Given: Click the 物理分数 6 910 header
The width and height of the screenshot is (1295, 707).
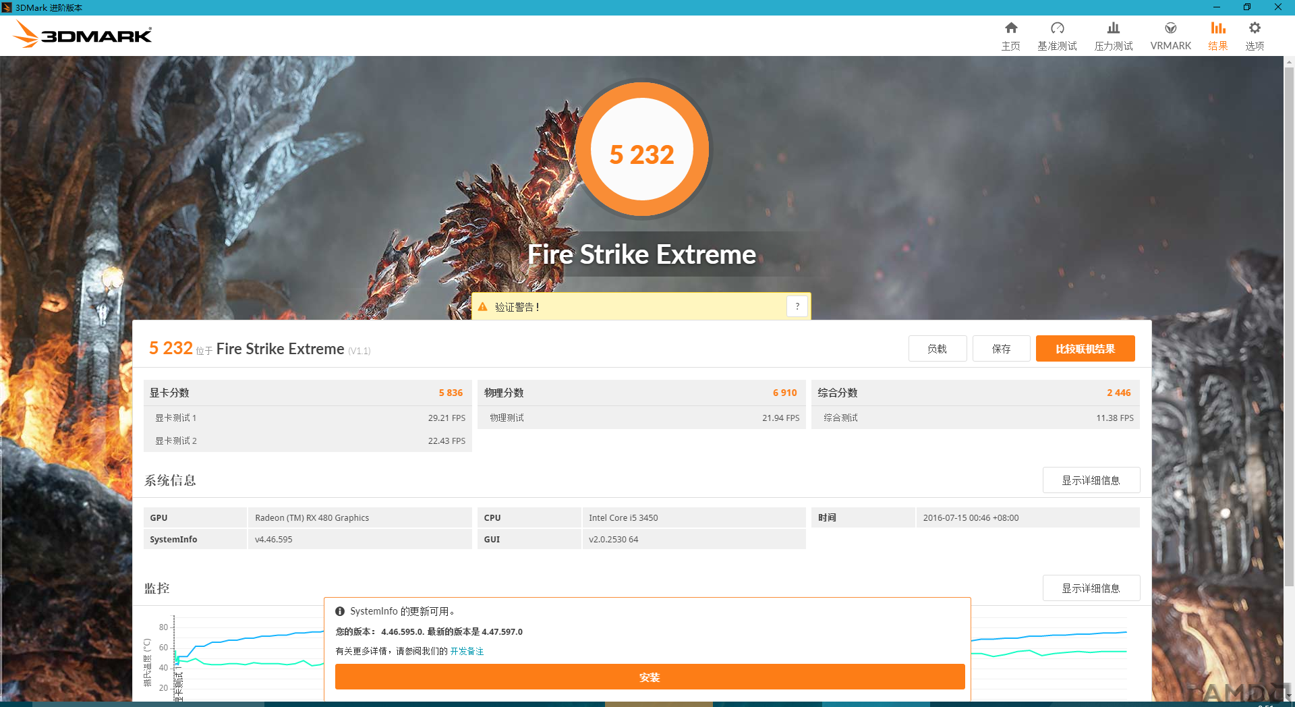Looking at the screenshot, I should point(641,393).
